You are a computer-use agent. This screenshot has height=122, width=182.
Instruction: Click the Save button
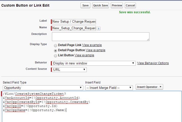(86, 5)
